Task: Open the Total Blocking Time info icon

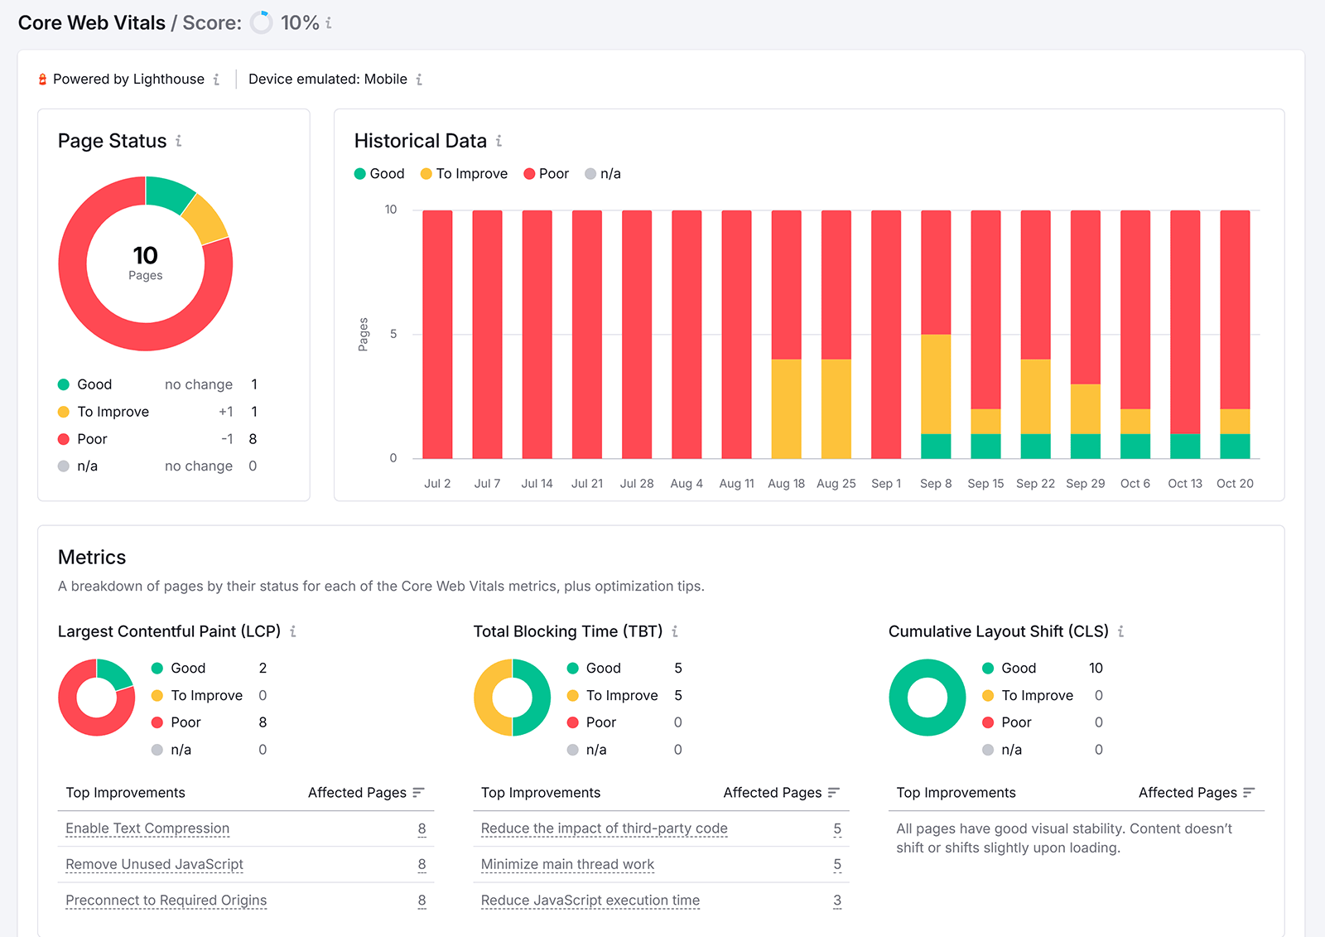Action: pyautogui.click(x=677, y=631)
